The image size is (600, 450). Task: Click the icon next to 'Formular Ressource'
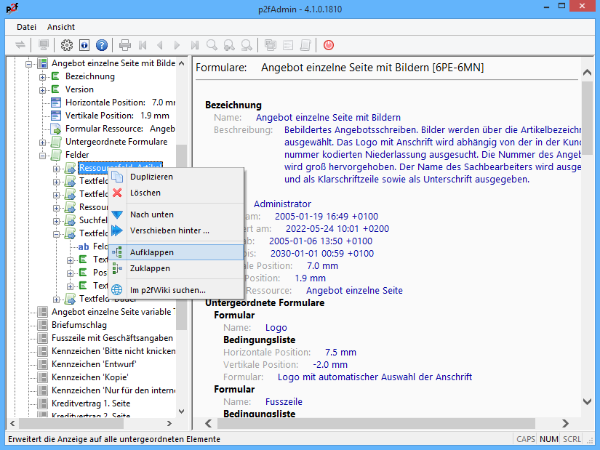coord(56,129)
